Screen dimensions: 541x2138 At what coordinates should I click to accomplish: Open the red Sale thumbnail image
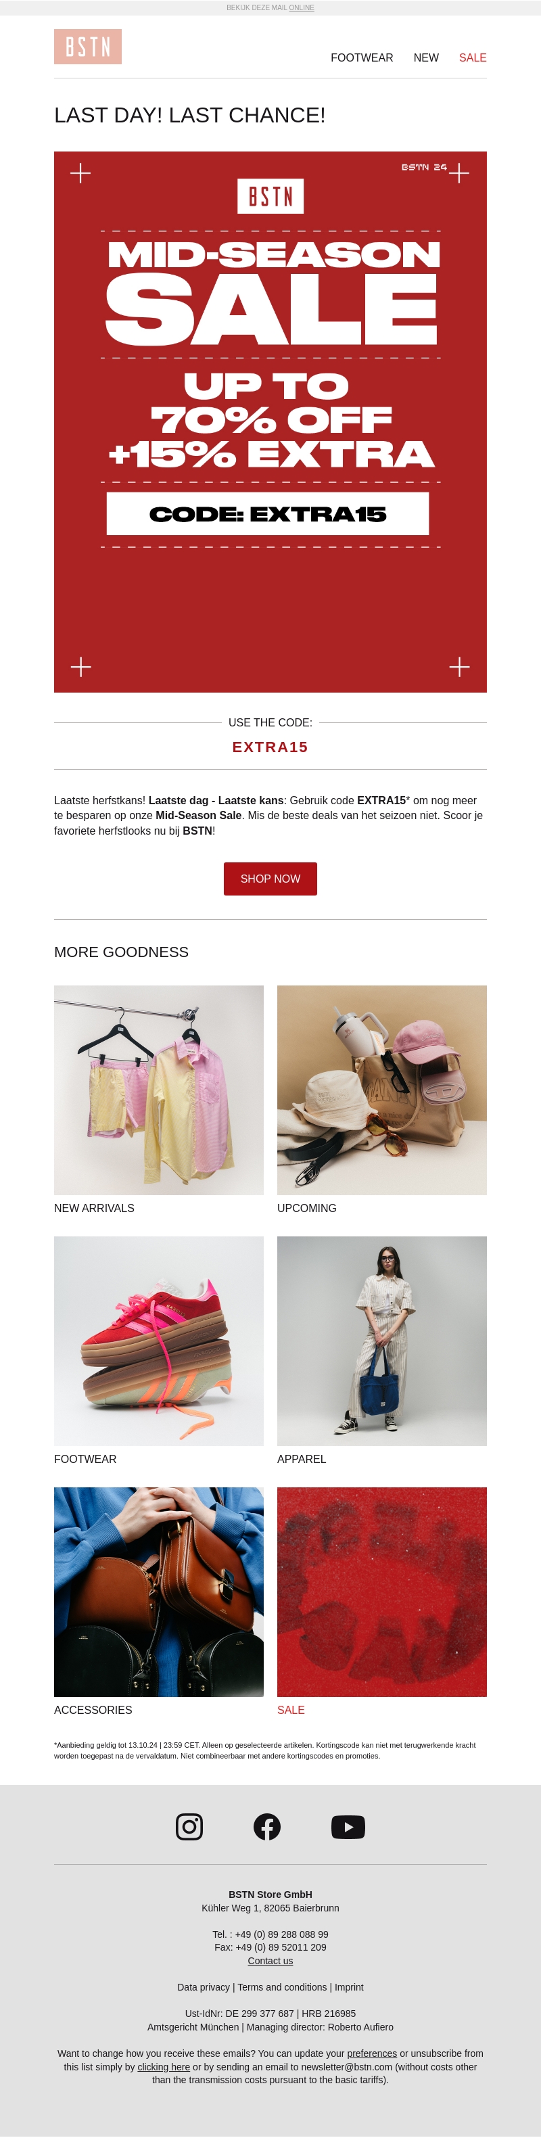click(x=381, y=1592)
